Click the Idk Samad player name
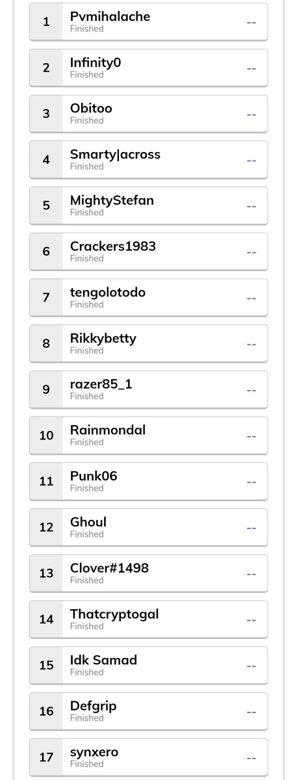 point(103,660)
